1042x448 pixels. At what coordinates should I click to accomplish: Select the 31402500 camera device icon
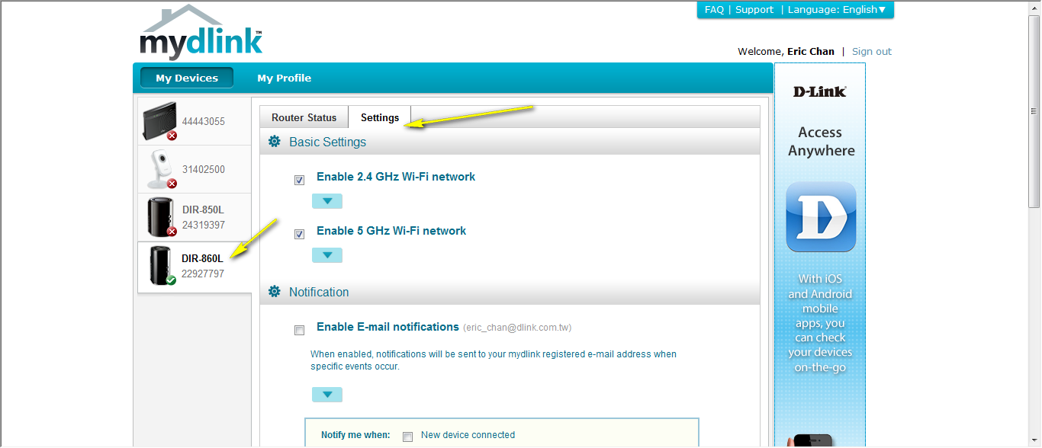(x=159, y=169)
